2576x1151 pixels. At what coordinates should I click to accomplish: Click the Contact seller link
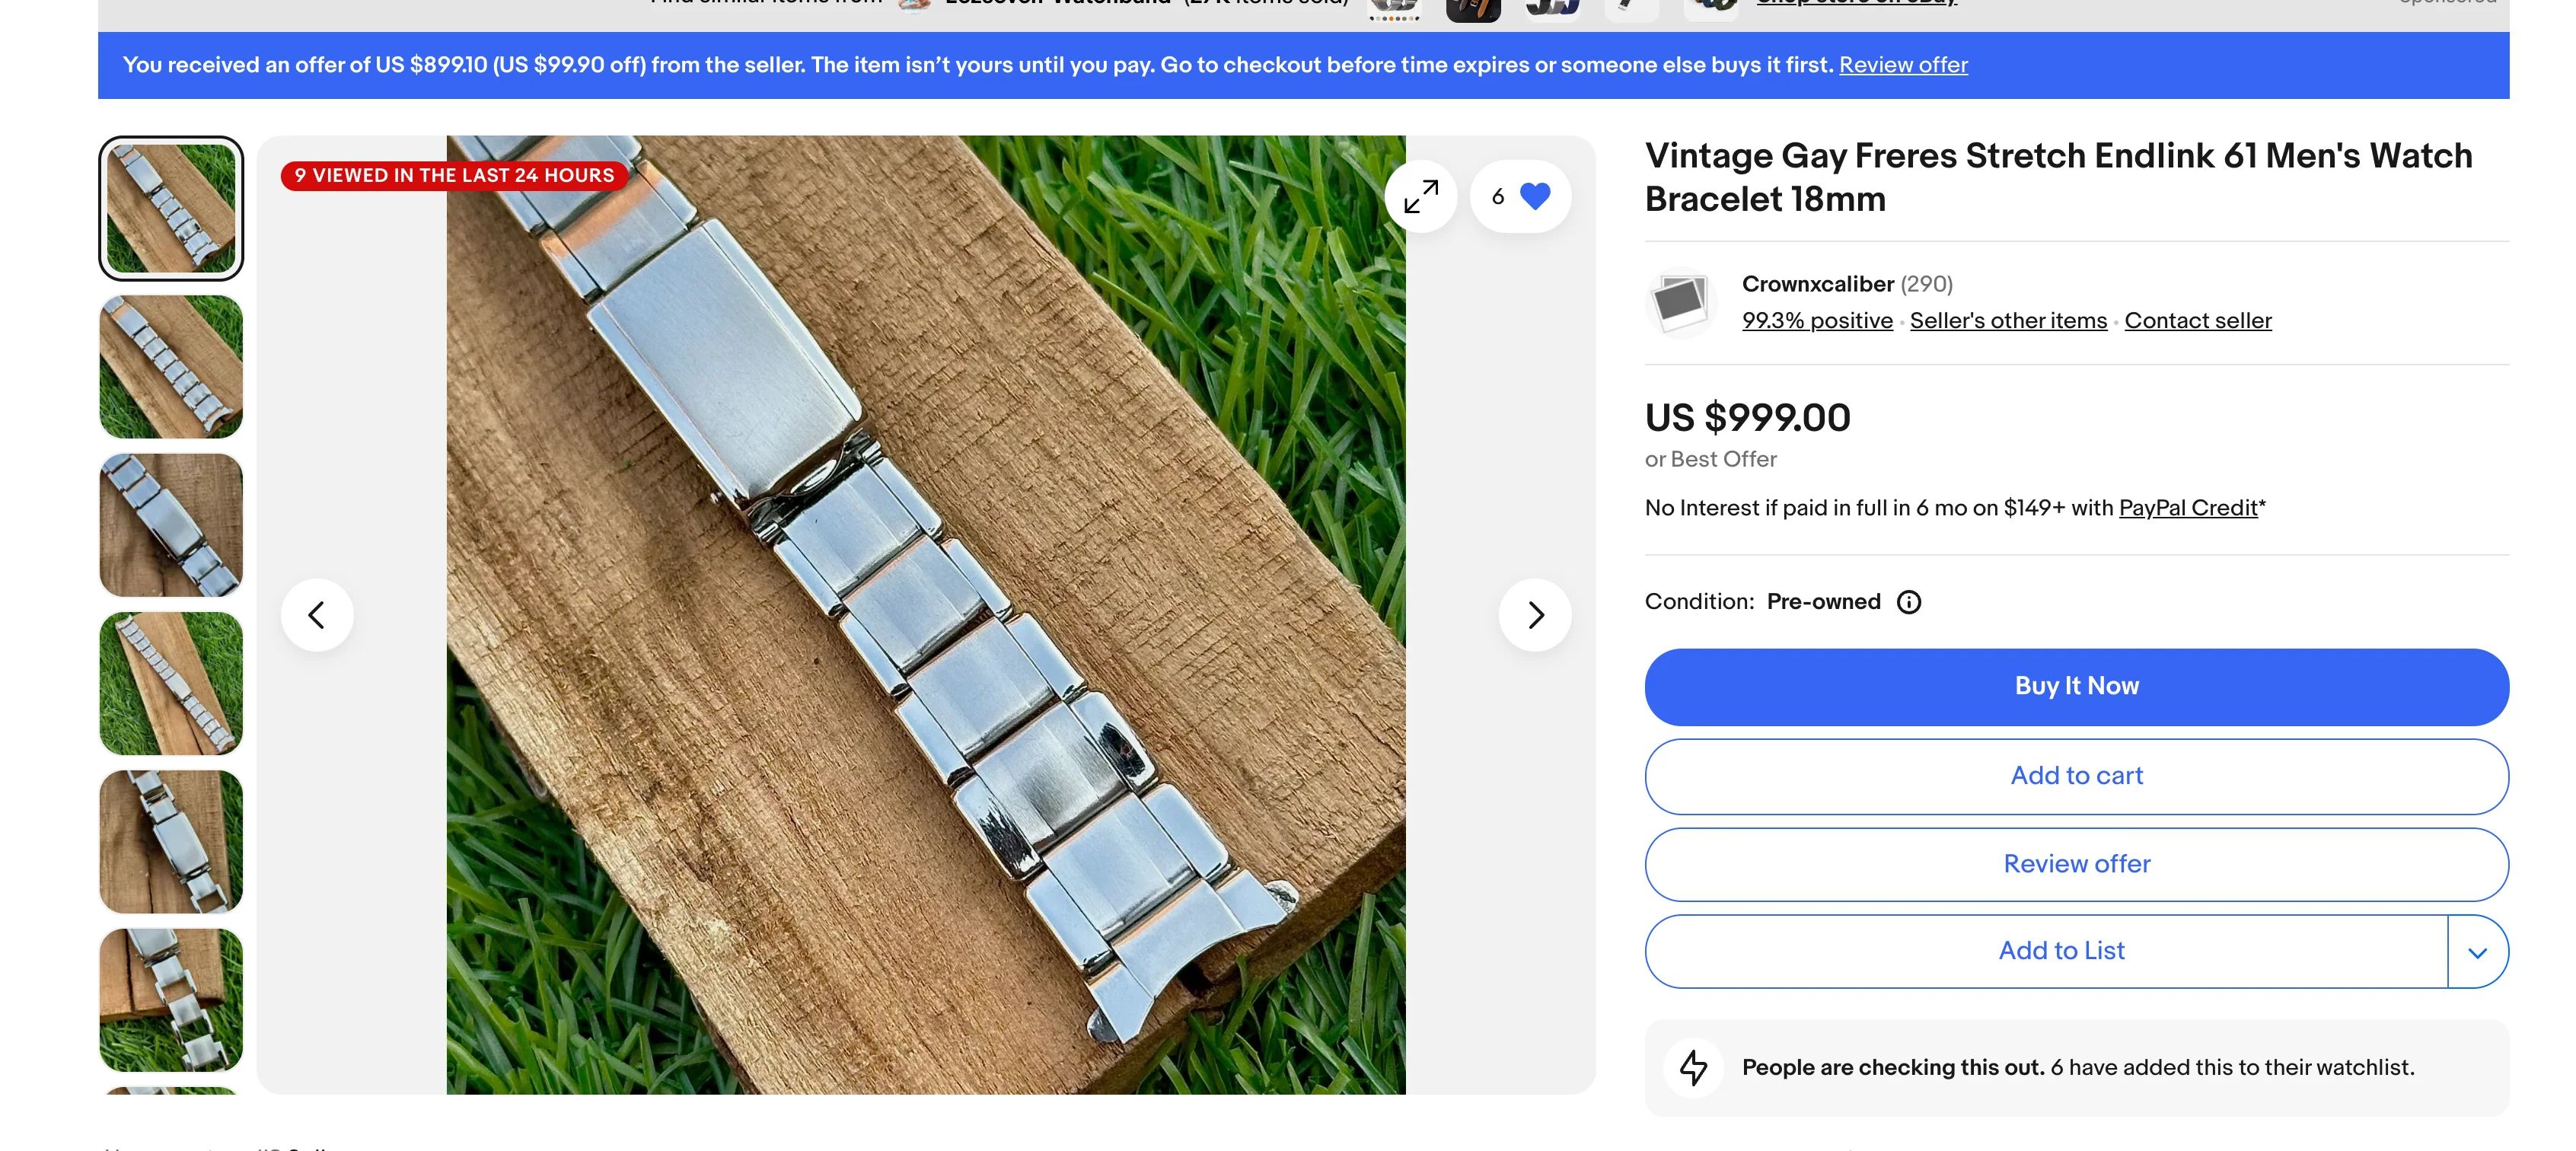click(x=2197, y=321)
